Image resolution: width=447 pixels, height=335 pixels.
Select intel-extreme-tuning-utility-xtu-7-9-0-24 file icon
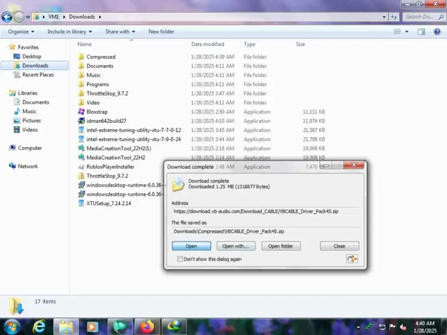coord(82,139)
